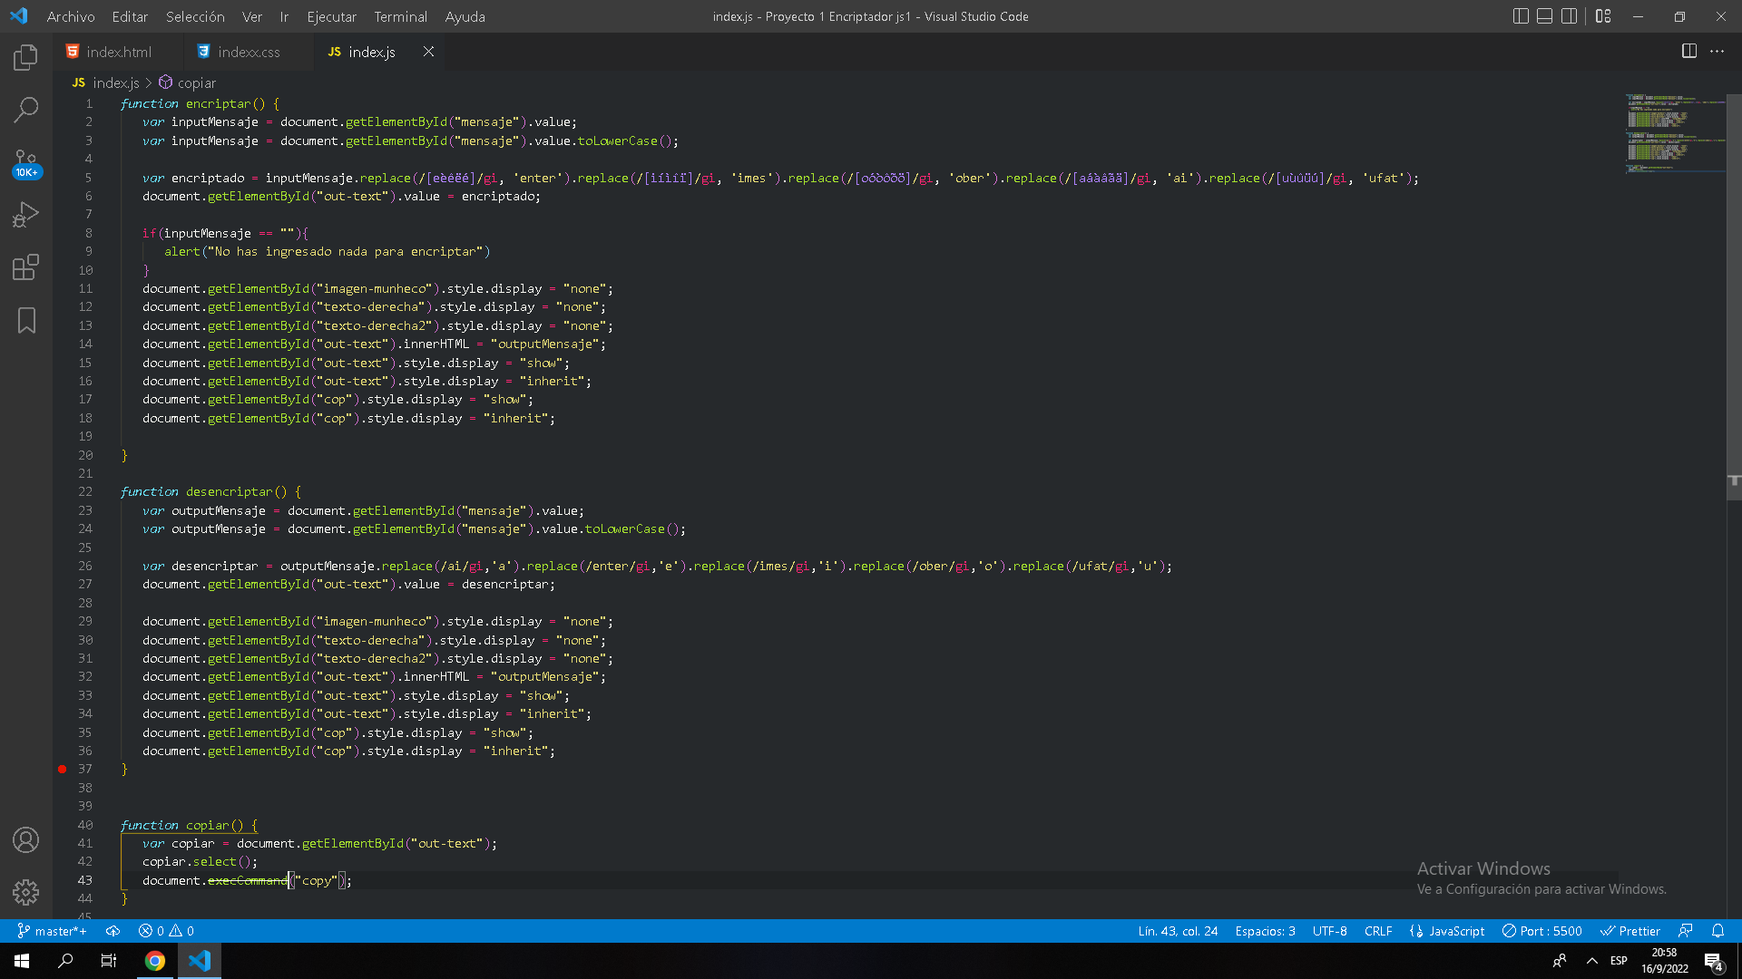Image resolution: width=1742 pixels, height=979 pixels.
Task: Open the Bookmarks view in the activity bar
Action: pos(25,320)
